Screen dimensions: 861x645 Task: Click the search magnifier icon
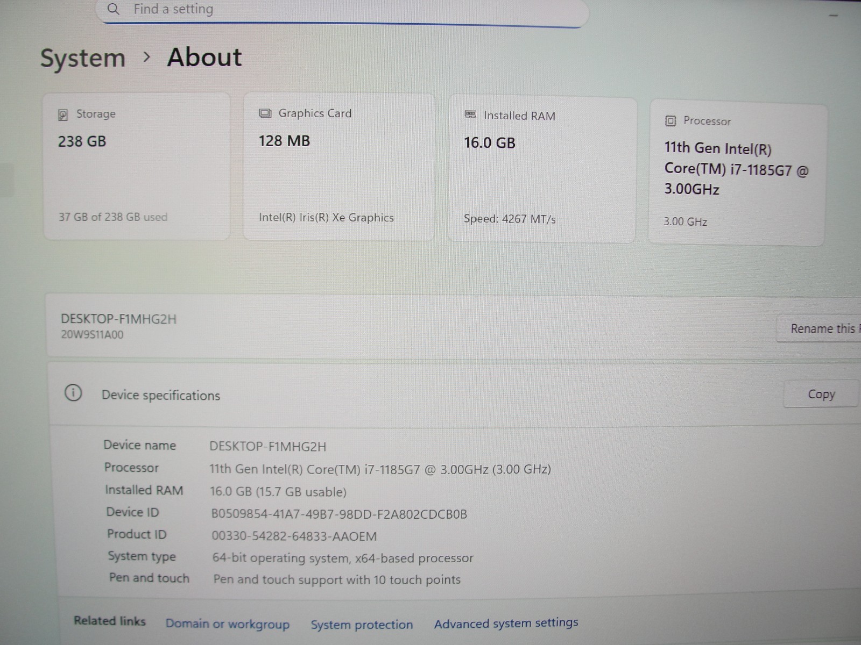pyautogui.click(x=113, y=9)
